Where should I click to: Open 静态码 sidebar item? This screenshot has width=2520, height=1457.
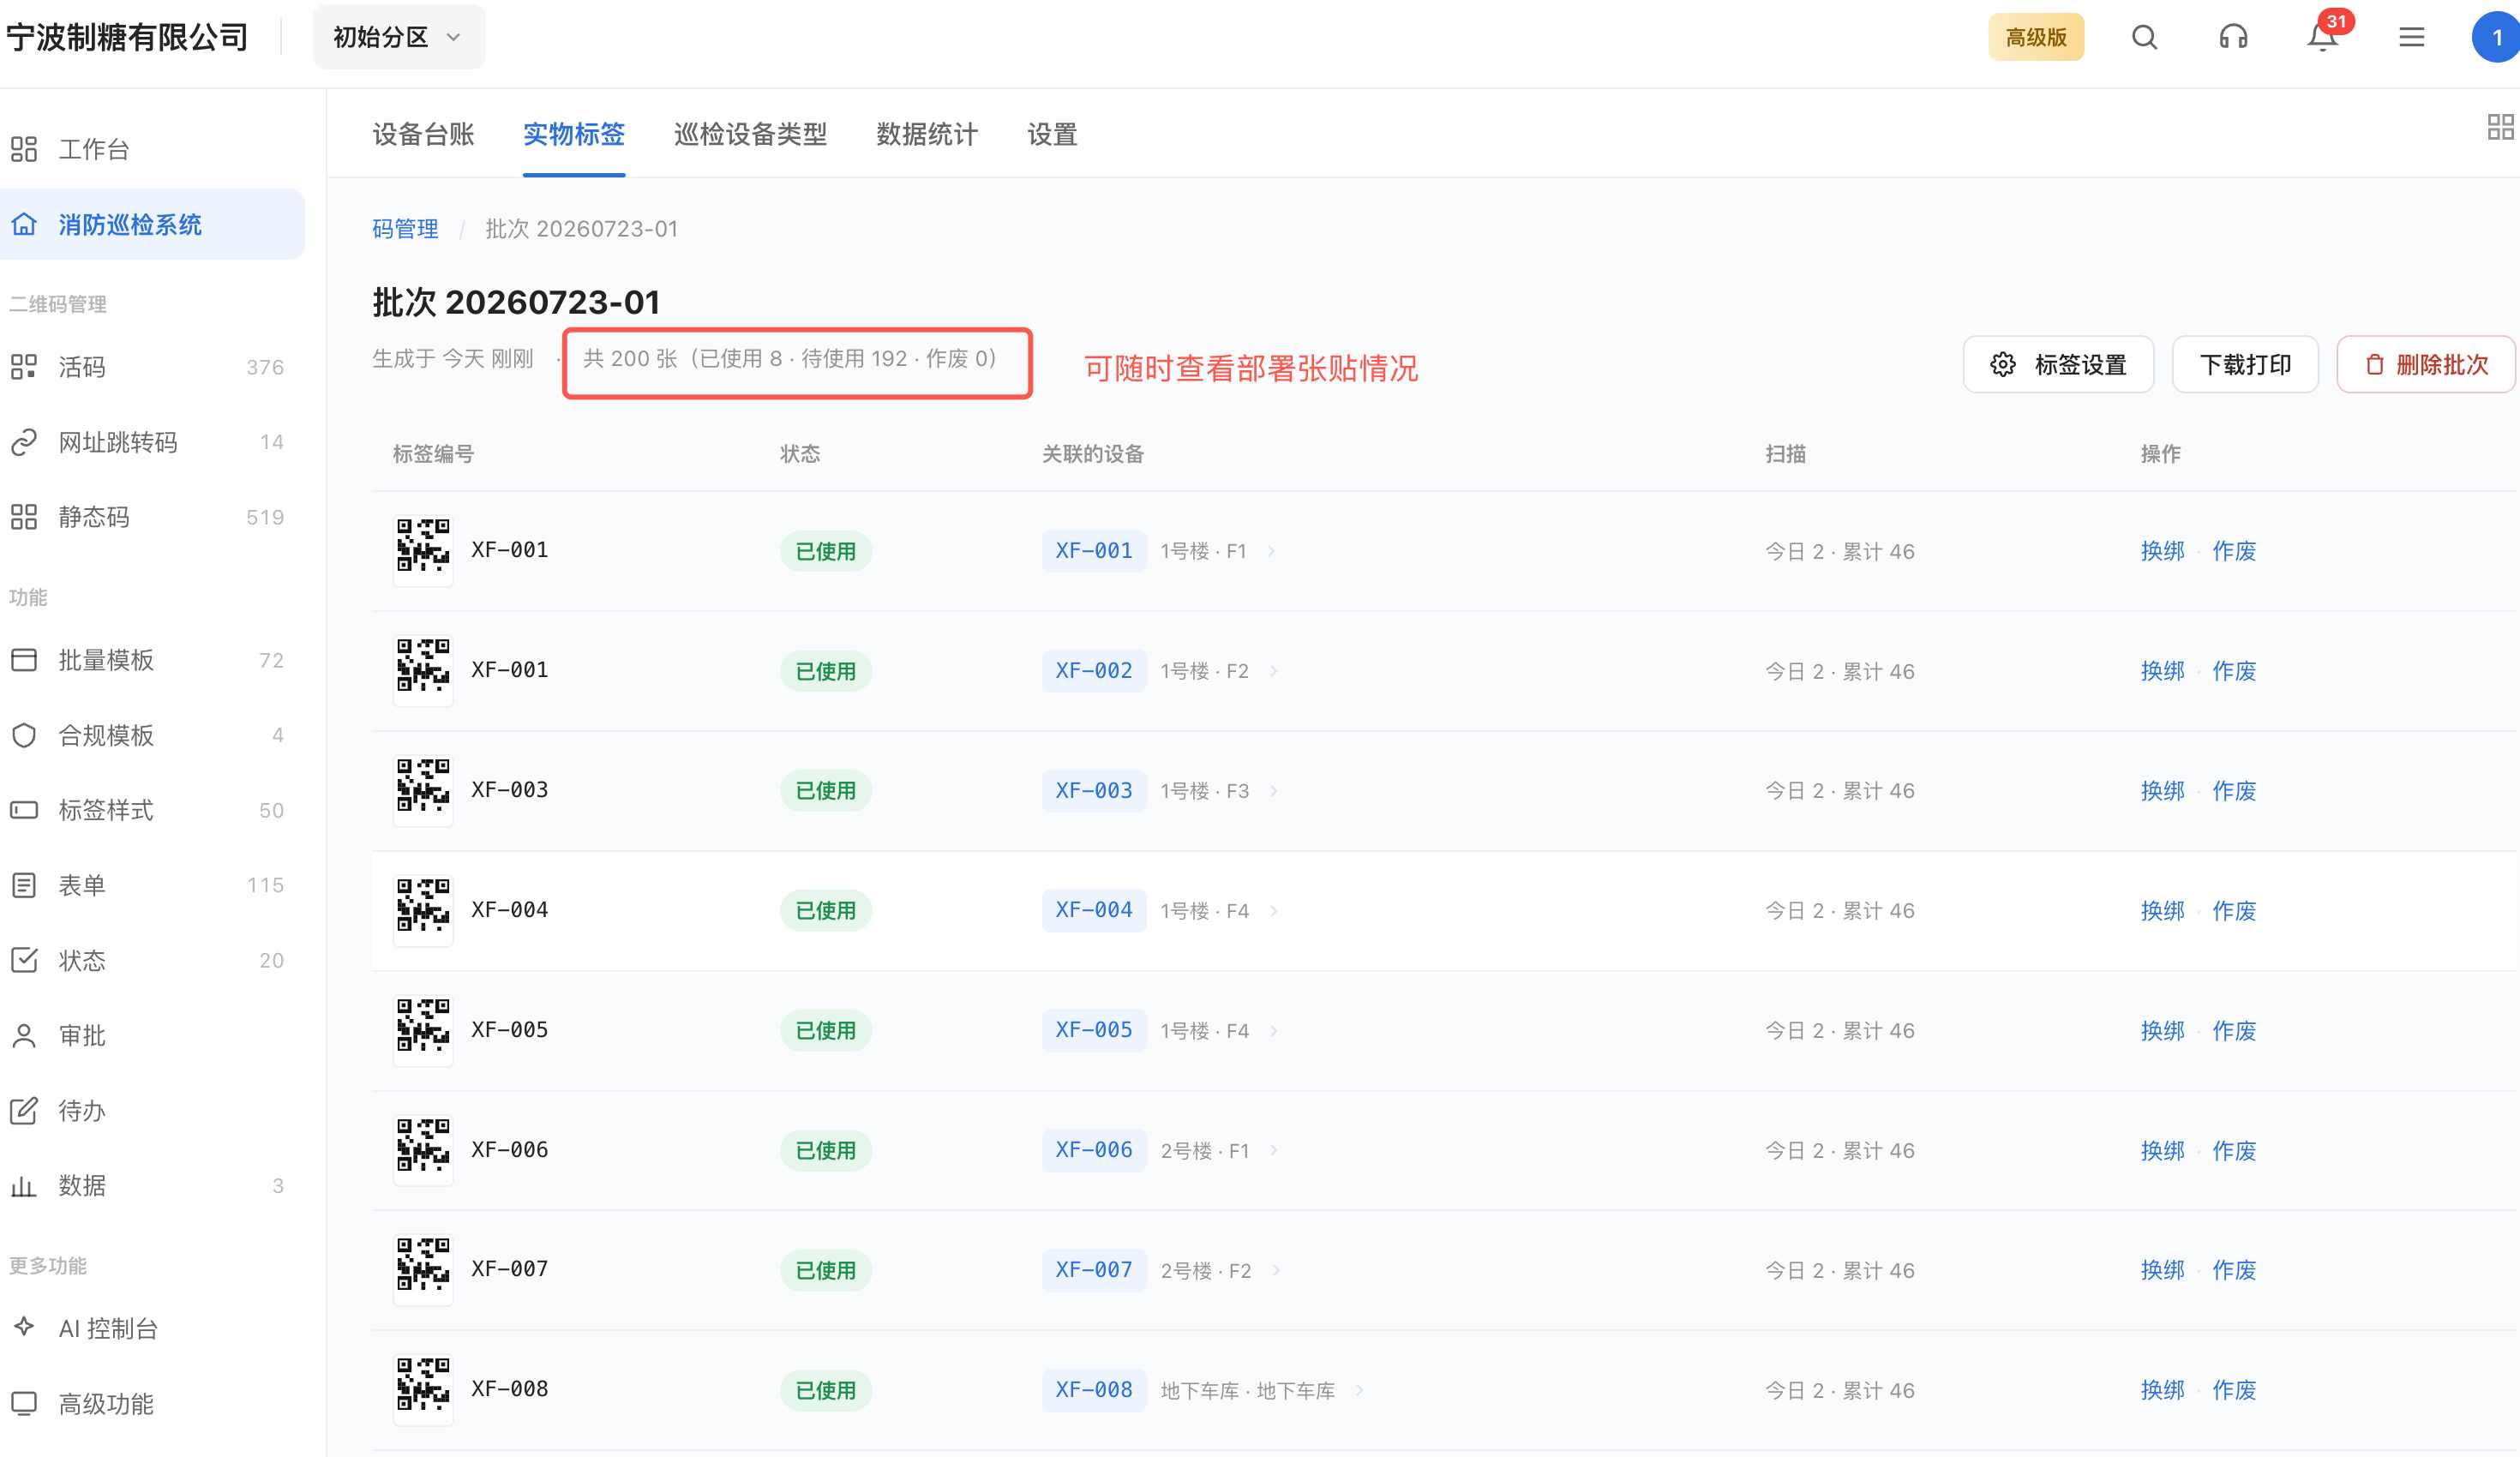coord(152,517)
